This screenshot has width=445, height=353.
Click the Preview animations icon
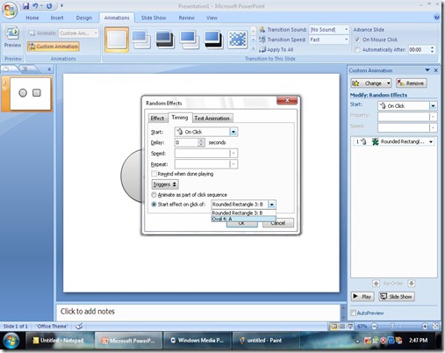pos(12,33)
